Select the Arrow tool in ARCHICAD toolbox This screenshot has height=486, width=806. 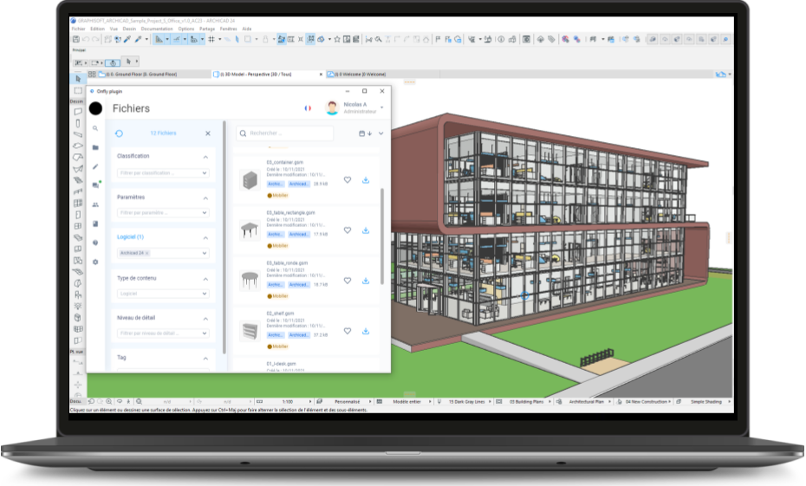pos(78,79)
